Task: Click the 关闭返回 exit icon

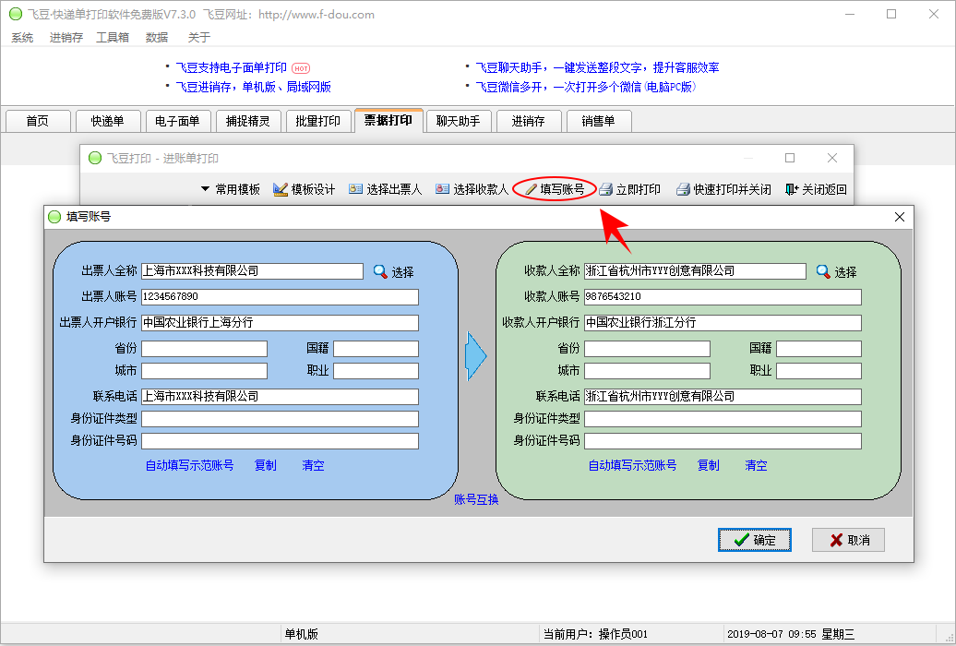Action: (x=792, y=189)
